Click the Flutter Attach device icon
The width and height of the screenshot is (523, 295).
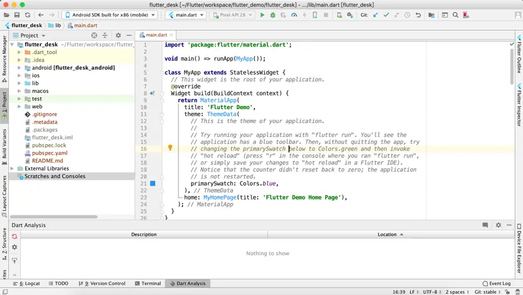click(x=315, y=15)
